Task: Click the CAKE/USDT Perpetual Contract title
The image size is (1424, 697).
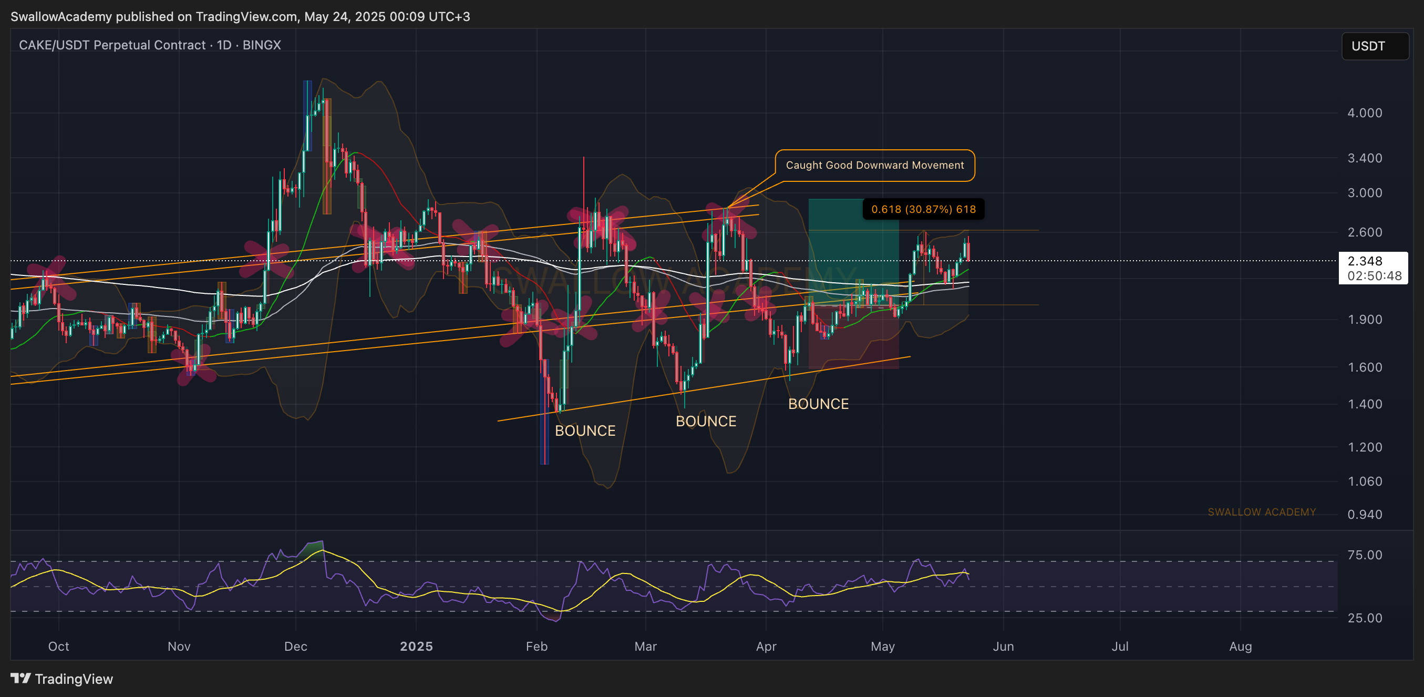Action: pos(150,45)
